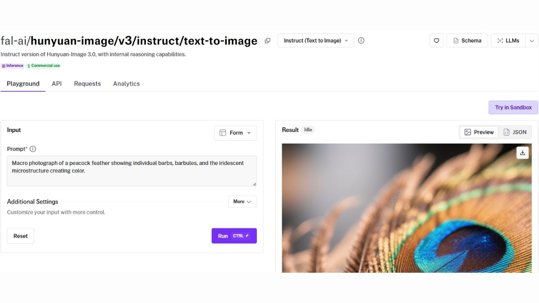This screenshot has height=303, width=539.
Task: Open the chevron dropdown next to LLMs
Action: [531, 40]
